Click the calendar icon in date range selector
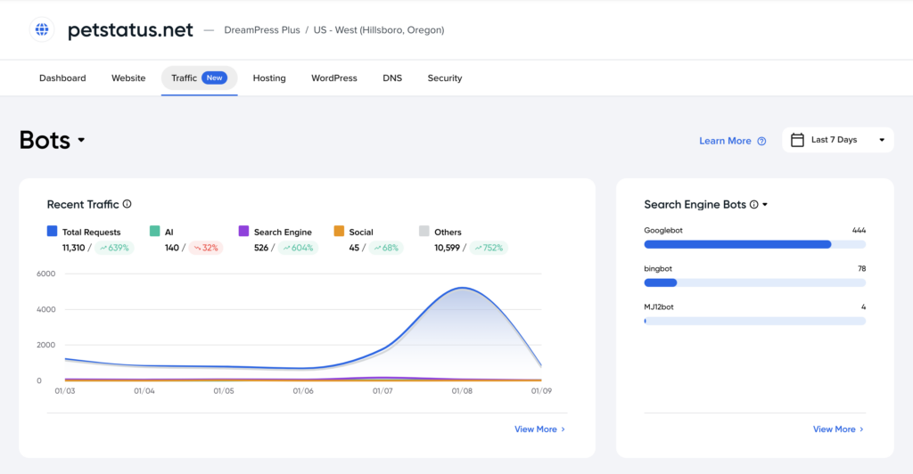913x474 pixels. coord(797,140)
